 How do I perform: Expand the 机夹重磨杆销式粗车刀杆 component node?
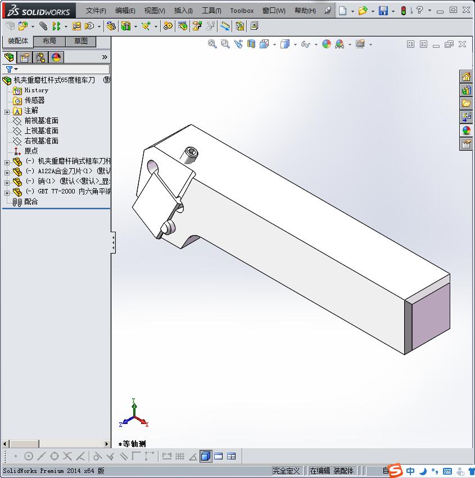tap(7, 163)
